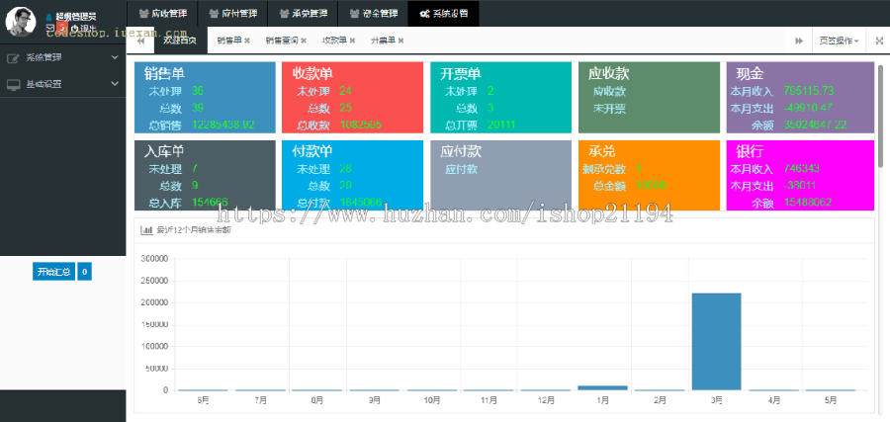890x422 pixels.
Task: Open the 资金管理 top menu
Action: coord(373,13)
